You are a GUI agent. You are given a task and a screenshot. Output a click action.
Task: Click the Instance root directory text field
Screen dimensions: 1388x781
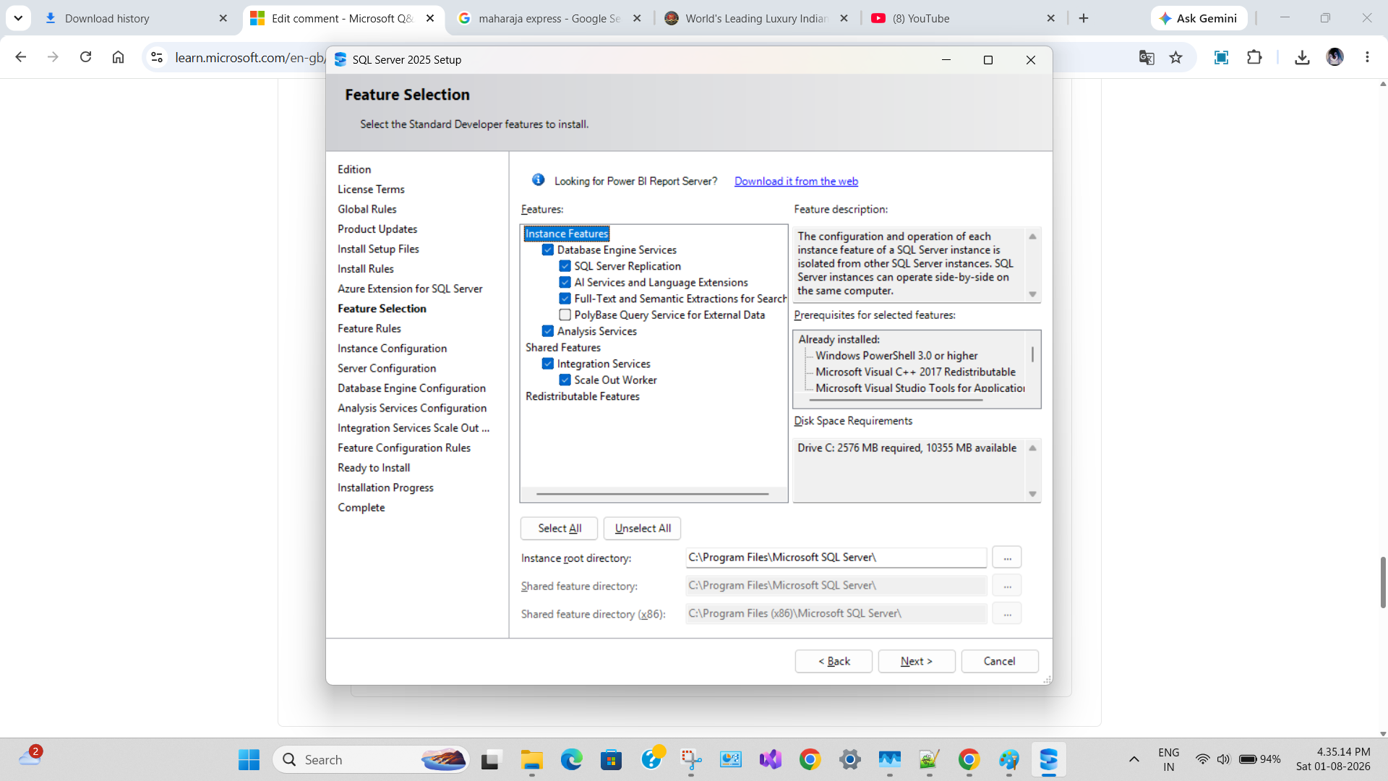(836, 558)
